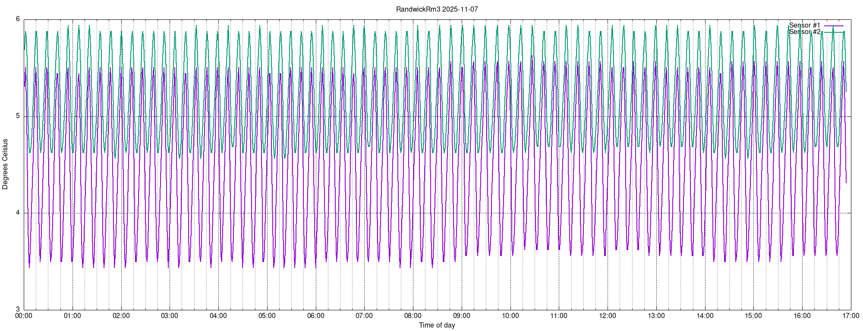863x331 pixels.
Task: Click the green Sensor #2 legend line sample
Action: pos(834,32)
